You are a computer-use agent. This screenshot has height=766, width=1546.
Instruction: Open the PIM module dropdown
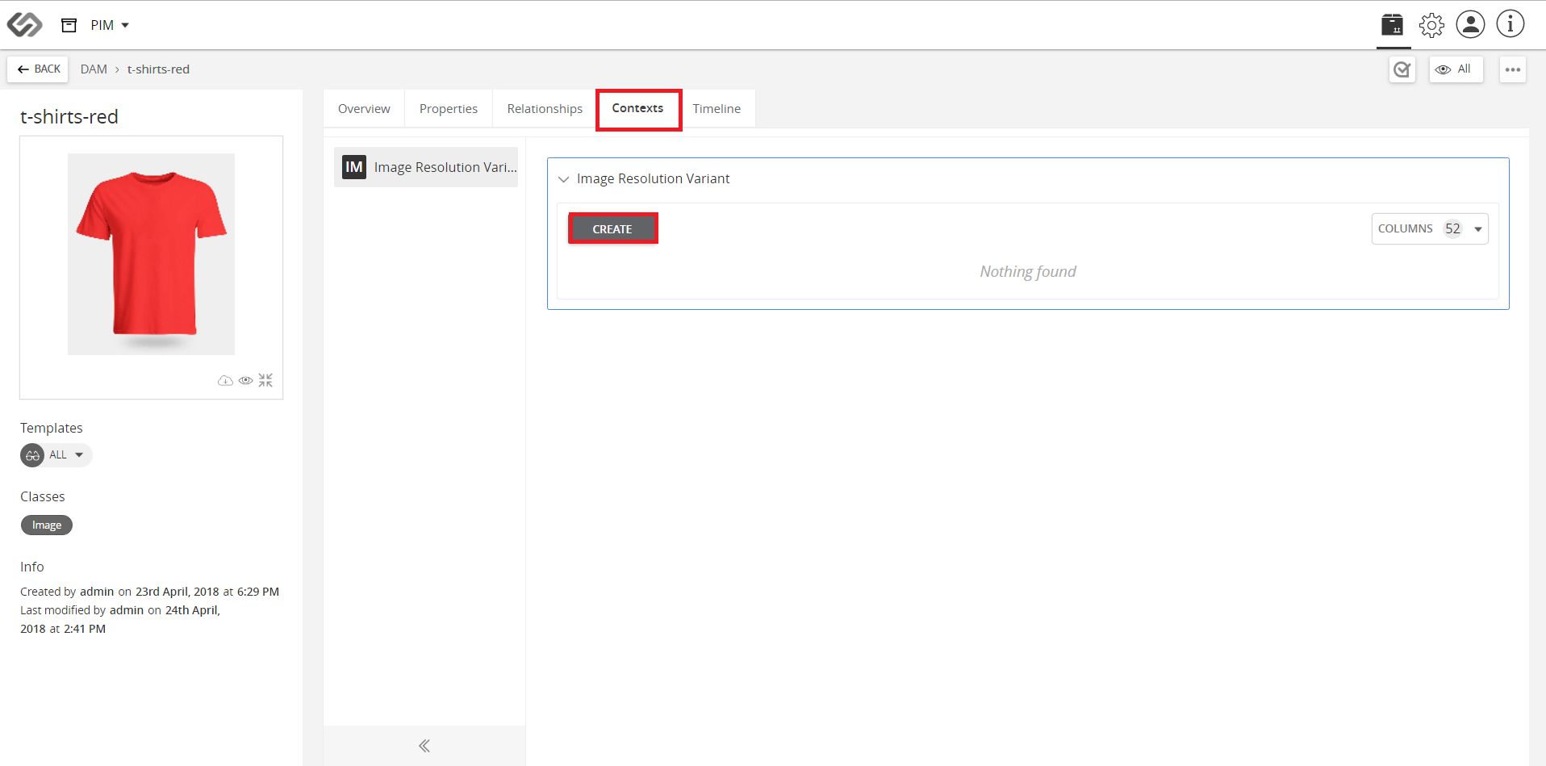click(110, 25)
